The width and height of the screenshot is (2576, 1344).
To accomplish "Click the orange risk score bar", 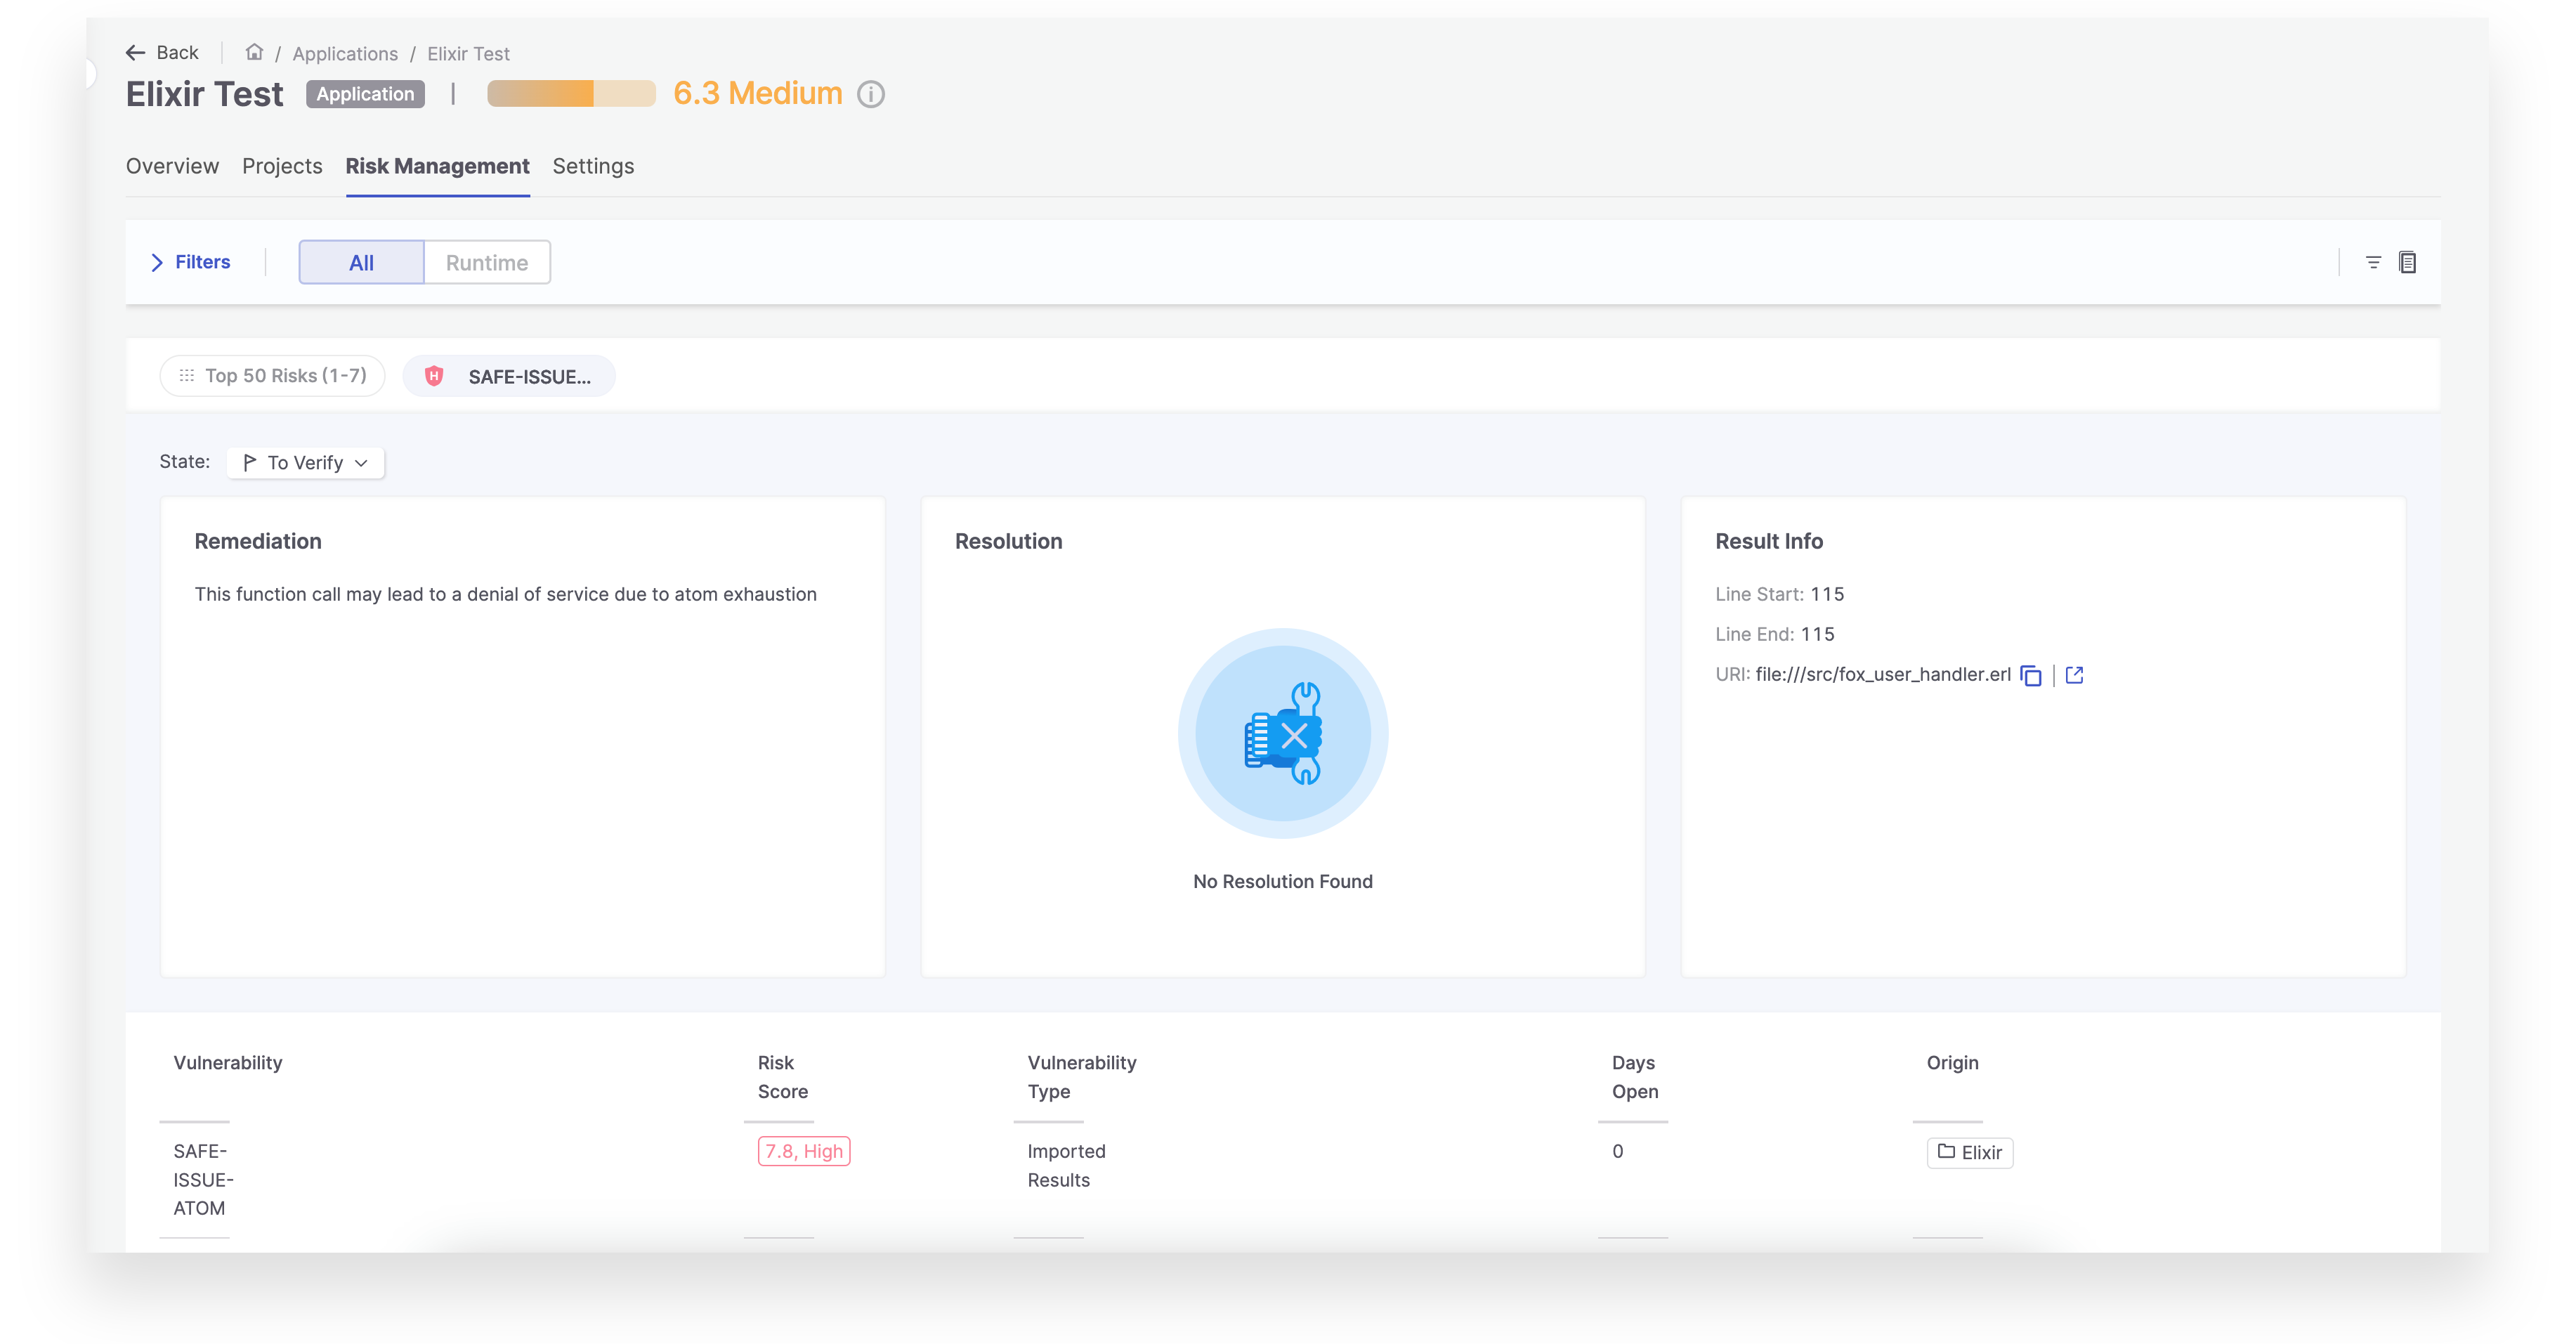I will [x=571, y=94].
